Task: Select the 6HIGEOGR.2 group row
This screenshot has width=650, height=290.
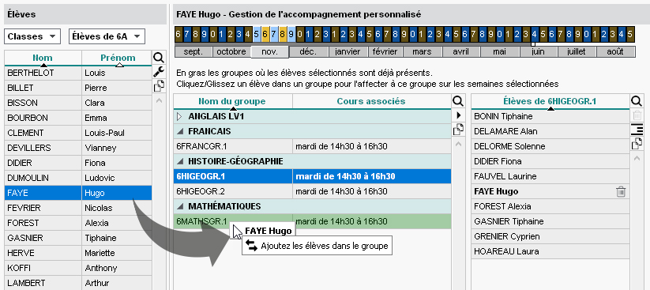Action: 312,191
